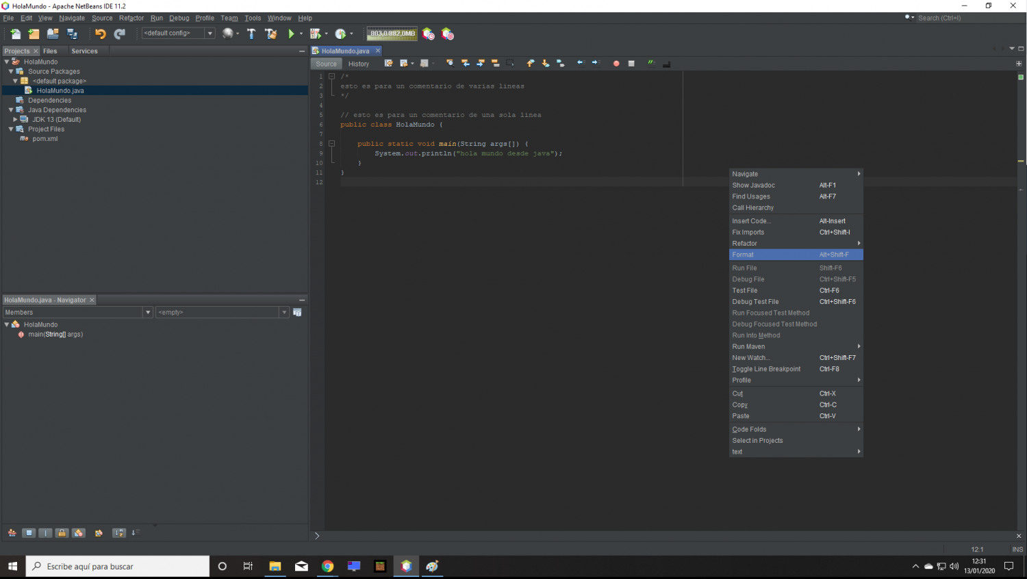Viewport: 1027px width, 579px height.
Task: Go to next bookmark in editor toolbar
Action: pos(546,63)
